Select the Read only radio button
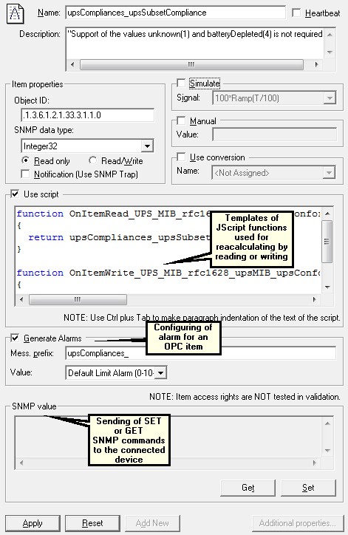This screenshot has height=535, width=348. pyautogui.click(x=25, y=160)
